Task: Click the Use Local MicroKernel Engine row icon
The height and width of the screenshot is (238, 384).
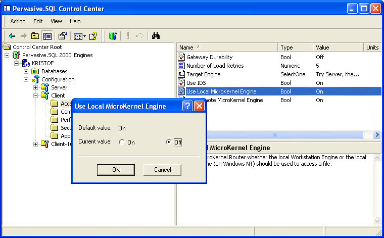Action: tap(181, 91)
